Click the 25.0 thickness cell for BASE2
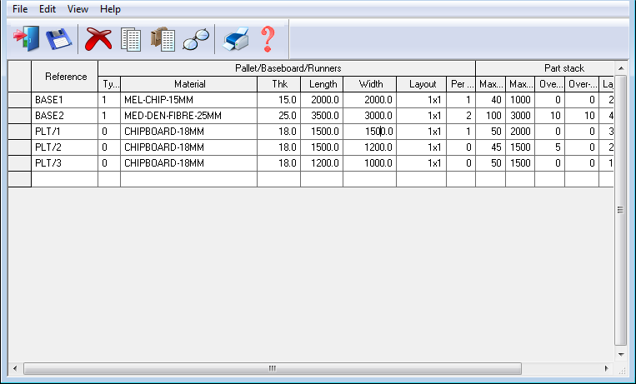 click(x=279, y=116)
